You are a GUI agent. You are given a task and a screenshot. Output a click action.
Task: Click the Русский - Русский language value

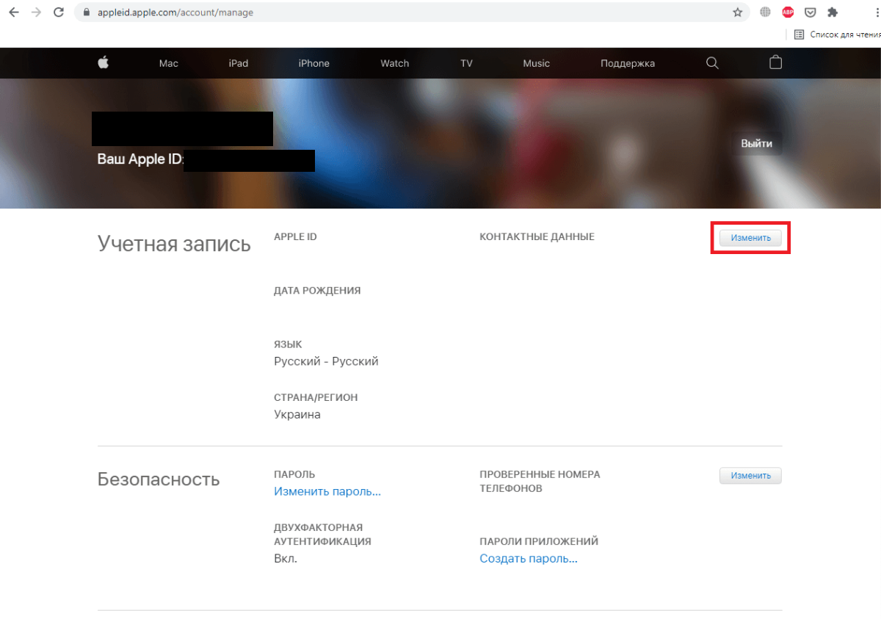coord(326,361)
